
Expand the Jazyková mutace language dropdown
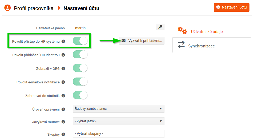tap(118, 121)
